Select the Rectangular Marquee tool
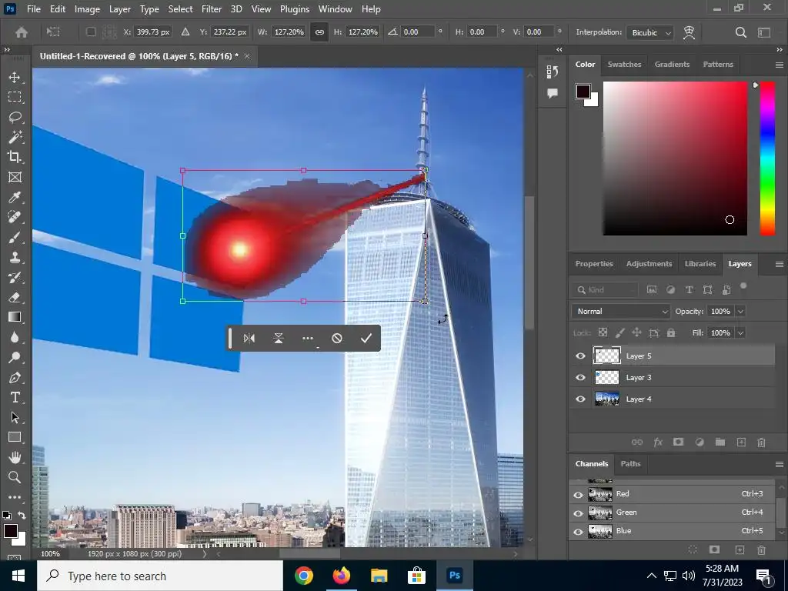This screenshot has width=788, height=591. [15, 96]
